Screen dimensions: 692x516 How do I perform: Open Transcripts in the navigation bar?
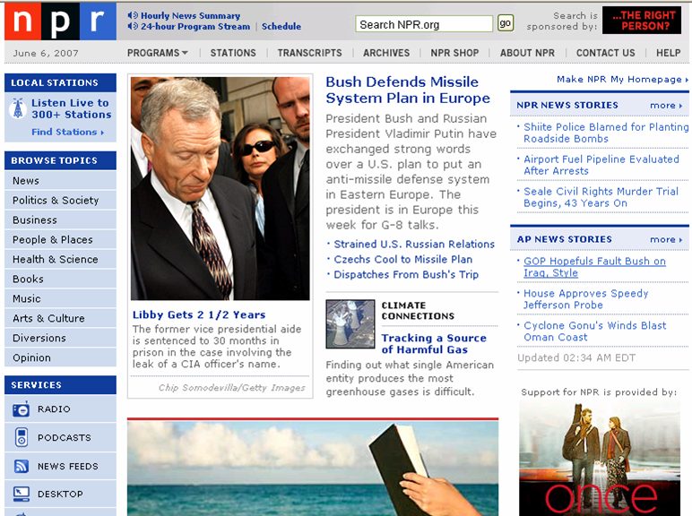[x=310, y=53]
